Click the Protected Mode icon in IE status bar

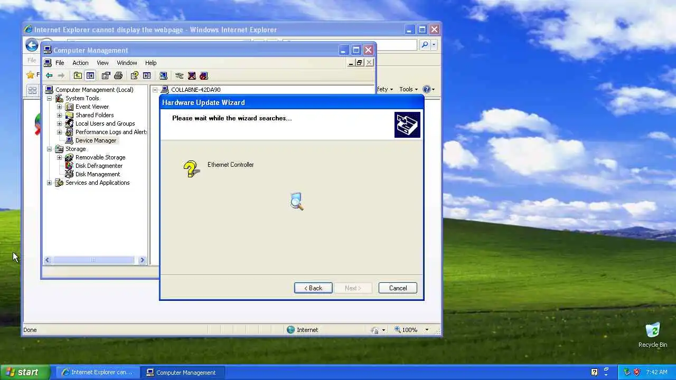coord(375,330)
